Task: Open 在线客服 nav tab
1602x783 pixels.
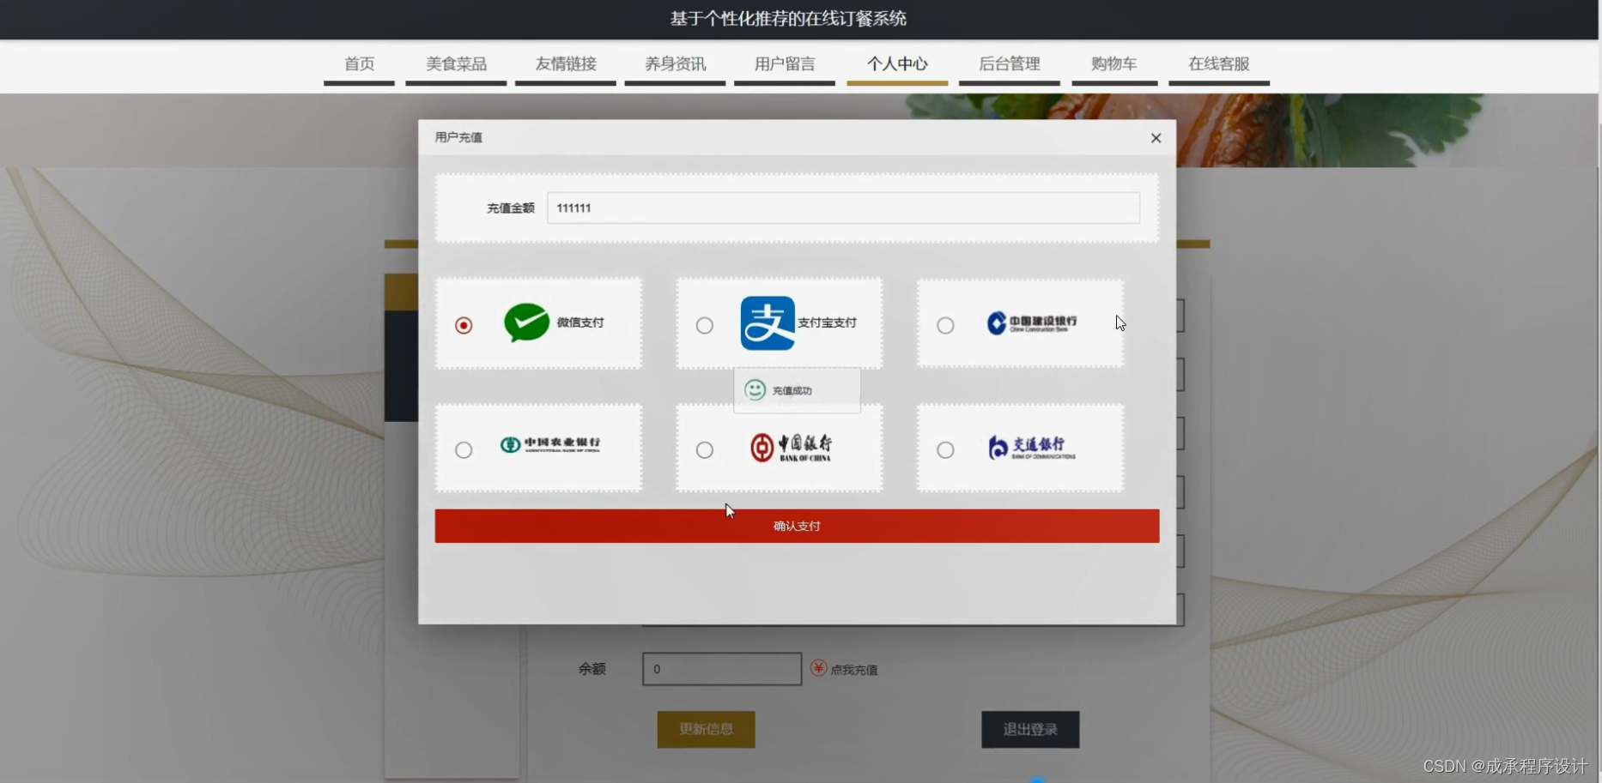Action: pos(1219,64)
